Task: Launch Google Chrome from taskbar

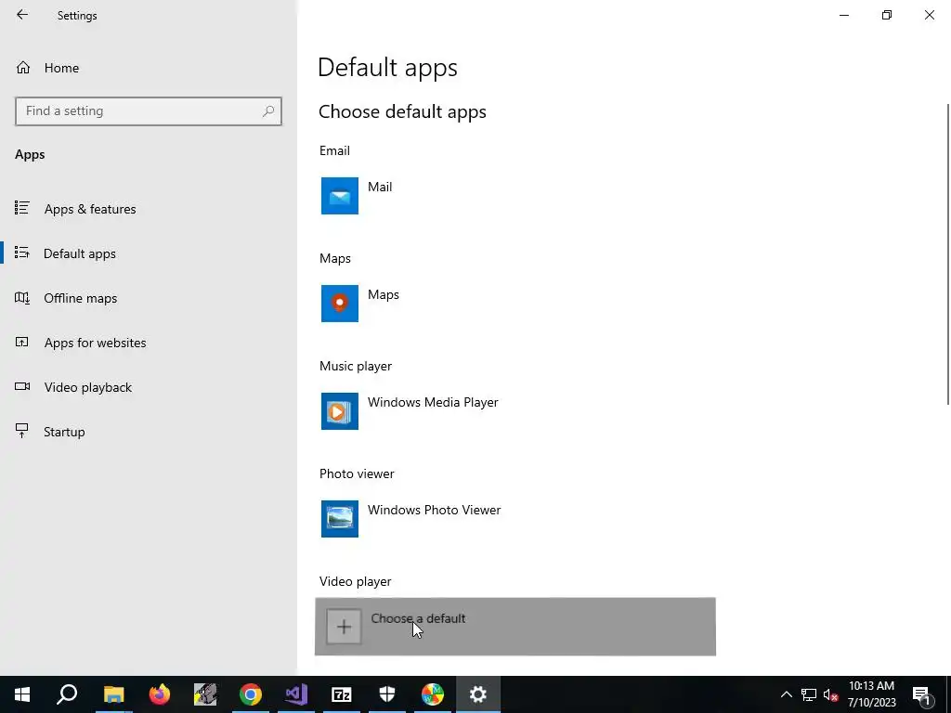Action: coord(251,694)
